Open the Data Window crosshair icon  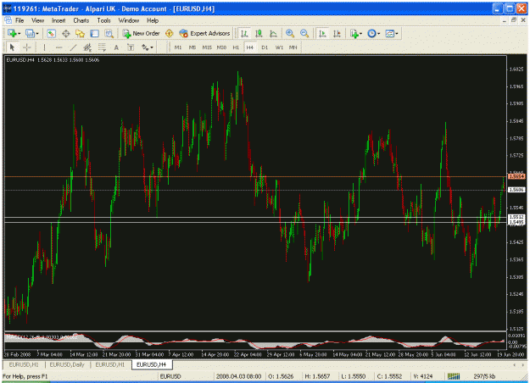pos(66,33)
